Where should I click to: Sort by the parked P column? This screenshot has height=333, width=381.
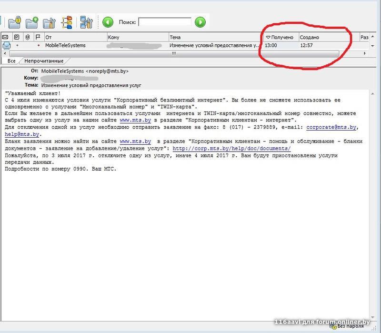click(x=17, y=37)
